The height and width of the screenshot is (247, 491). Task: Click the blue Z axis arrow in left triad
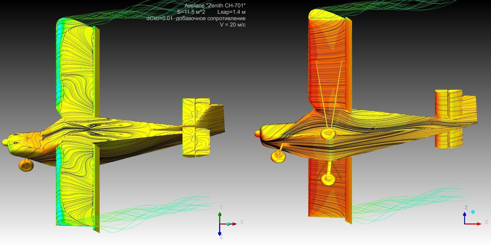(x=220, y=232)
